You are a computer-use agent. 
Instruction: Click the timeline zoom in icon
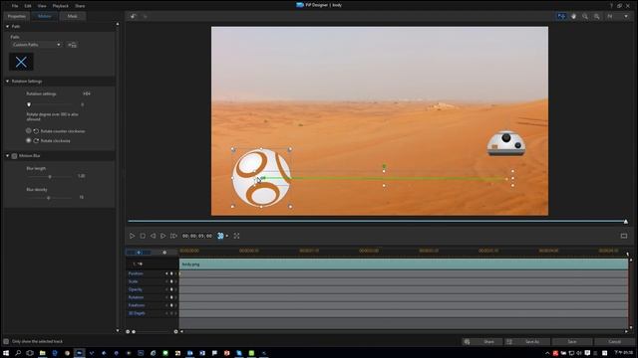(x=175, y=331)
